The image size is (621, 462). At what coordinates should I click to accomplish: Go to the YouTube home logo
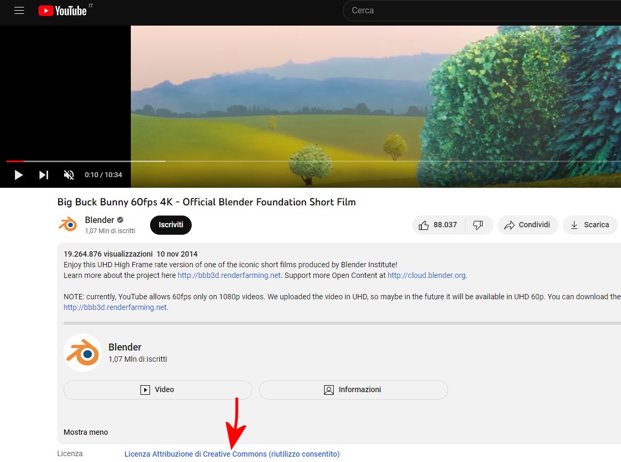(62, 11)
